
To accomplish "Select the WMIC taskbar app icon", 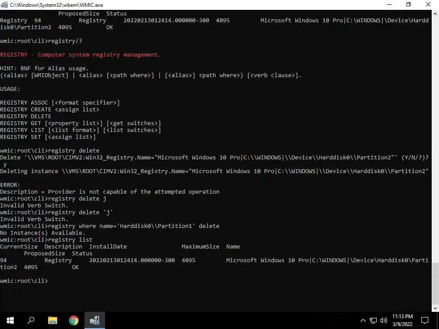I will coord(95,320).
